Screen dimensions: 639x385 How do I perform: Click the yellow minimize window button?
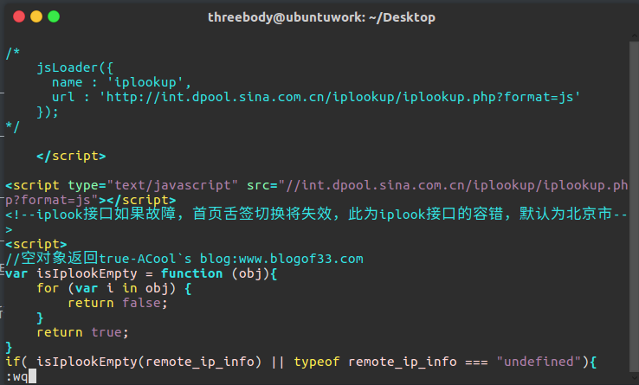(x=36, y=16)
